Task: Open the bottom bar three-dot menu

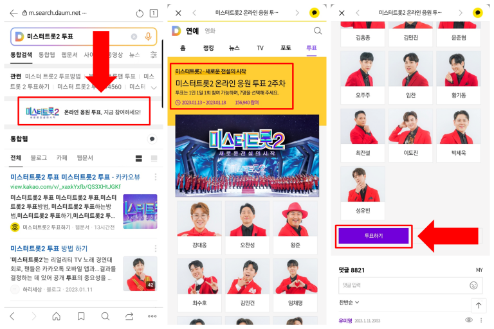Action: pos(152,316)
